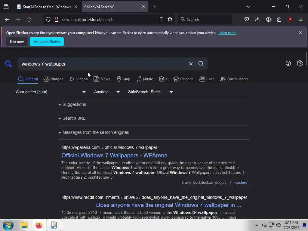Open SearXNG about info icon

click(x=288, y=63)
